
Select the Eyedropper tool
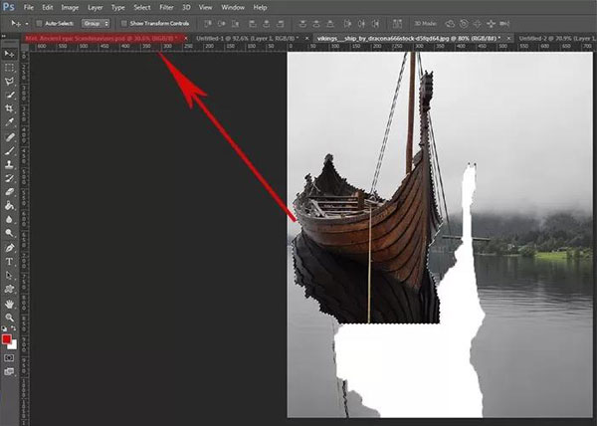(x=9, y=122)
